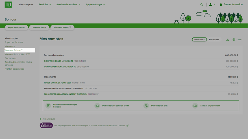Click the buy investment icon
The width and height of the screenshot is (248, 139).
click(195, 106)
